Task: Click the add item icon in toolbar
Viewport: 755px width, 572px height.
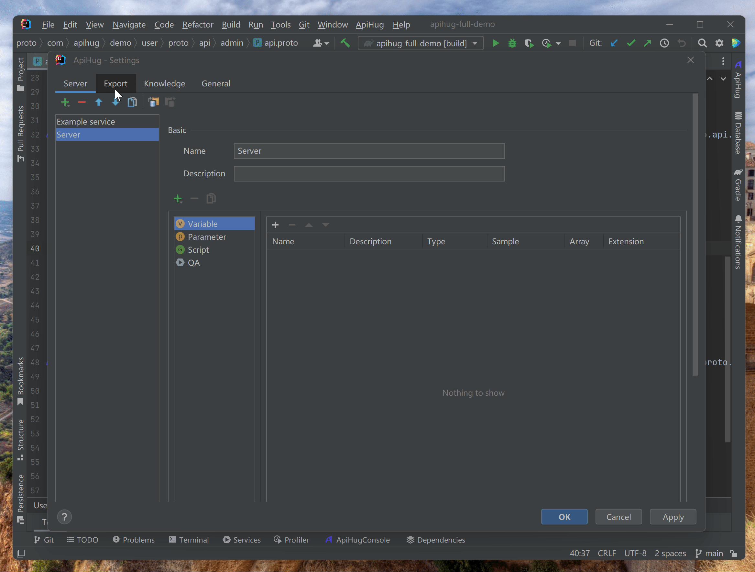Action: coord(65,102)
